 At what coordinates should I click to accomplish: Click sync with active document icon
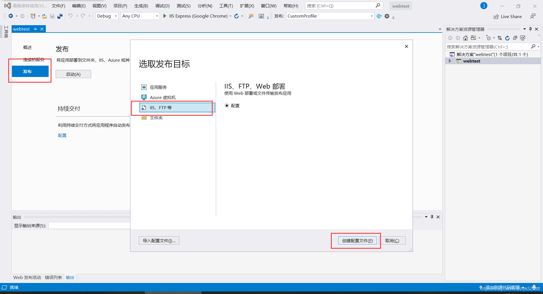click(500, 38)
